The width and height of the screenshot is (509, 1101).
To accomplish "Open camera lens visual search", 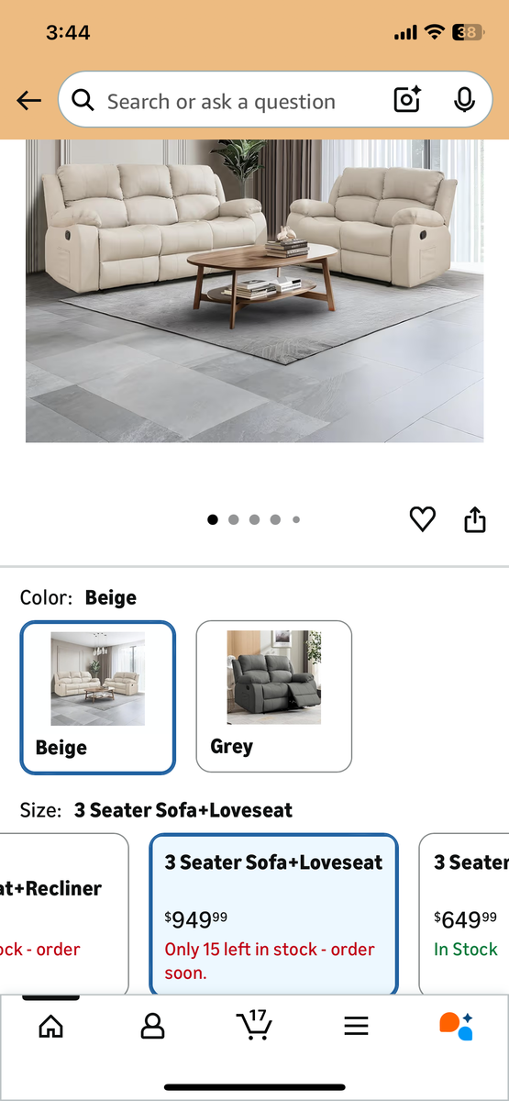I will 407,100.
